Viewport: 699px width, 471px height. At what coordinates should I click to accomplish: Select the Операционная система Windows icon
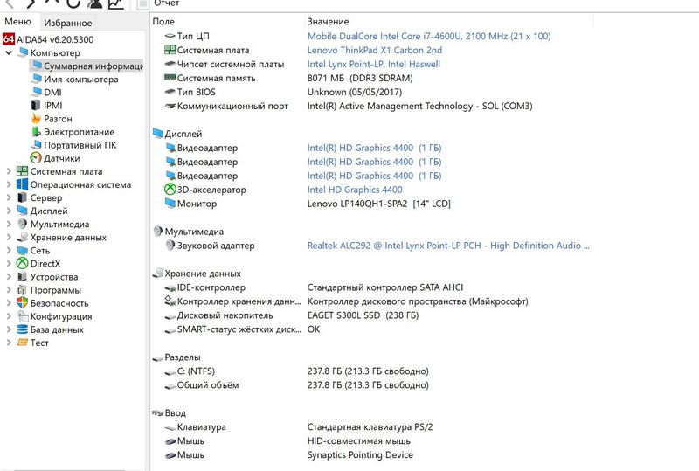(22, 184)
